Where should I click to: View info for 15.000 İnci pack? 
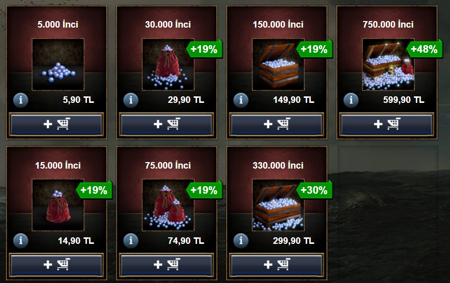click(x=21, y=241)
